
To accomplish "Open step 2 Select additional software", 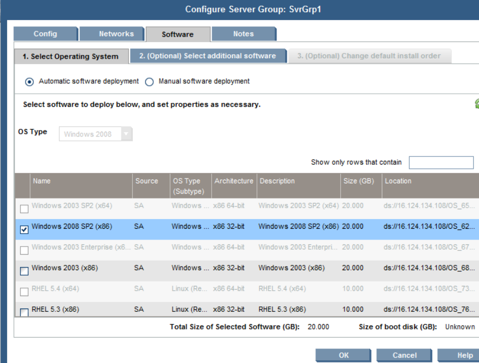I will (x=207, y=56).
